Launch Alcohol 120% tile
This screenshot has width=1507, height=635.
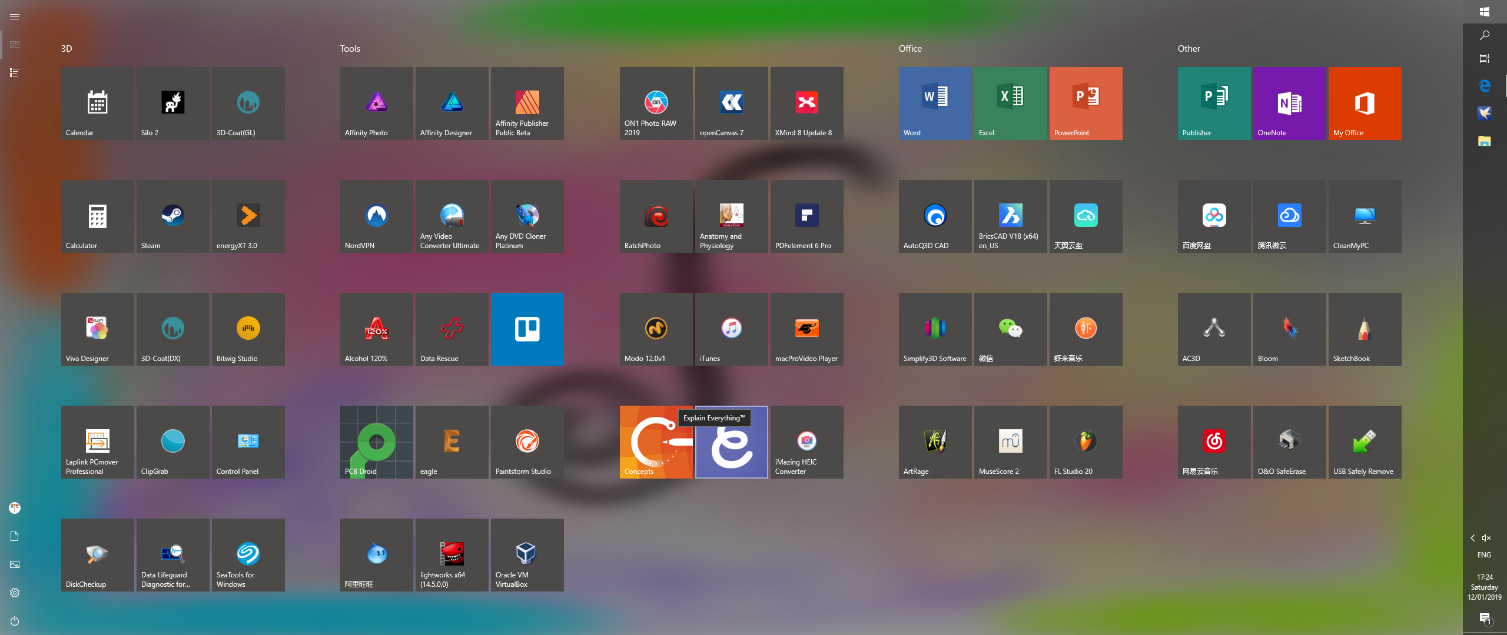[x=377, y=329]
